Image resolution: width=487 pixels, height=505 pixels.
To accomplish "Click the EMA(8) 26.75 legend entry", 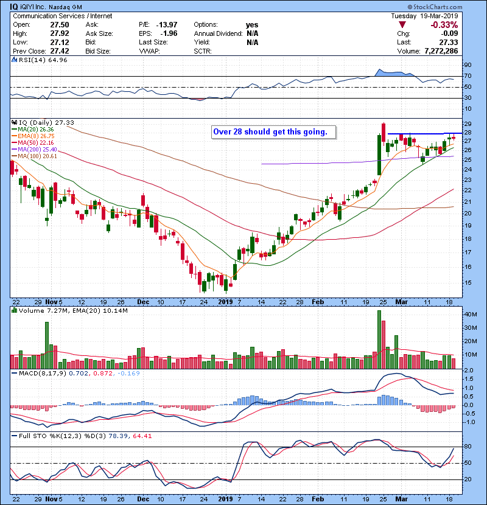I will [x=33, y=136].
